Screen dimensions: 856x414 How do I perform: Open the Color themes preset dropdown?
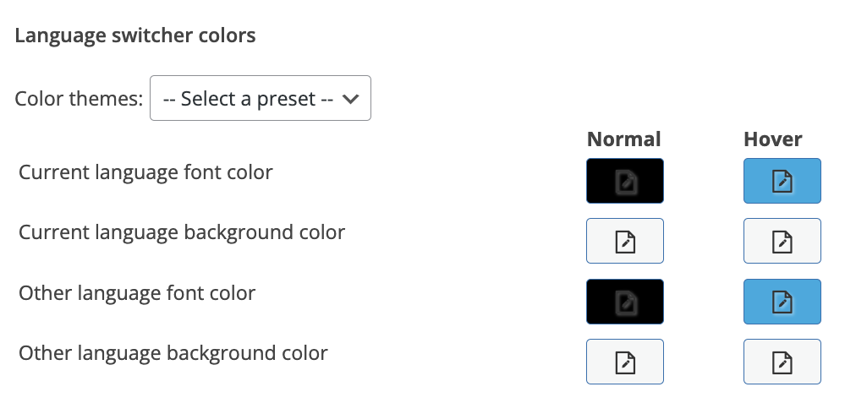tap(261, 98)
